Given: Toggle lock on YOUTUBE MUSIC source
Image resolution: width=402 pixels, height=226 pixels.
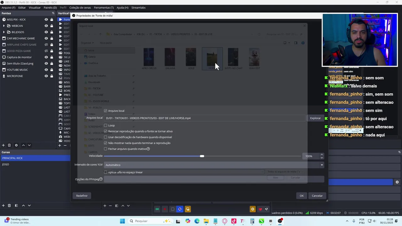Looking at the screenshot, I should (52, 70).
